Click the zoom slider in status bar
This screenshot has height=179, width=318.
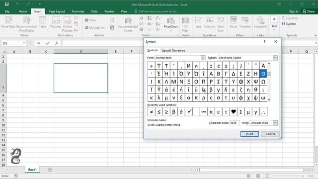point(288,176)
